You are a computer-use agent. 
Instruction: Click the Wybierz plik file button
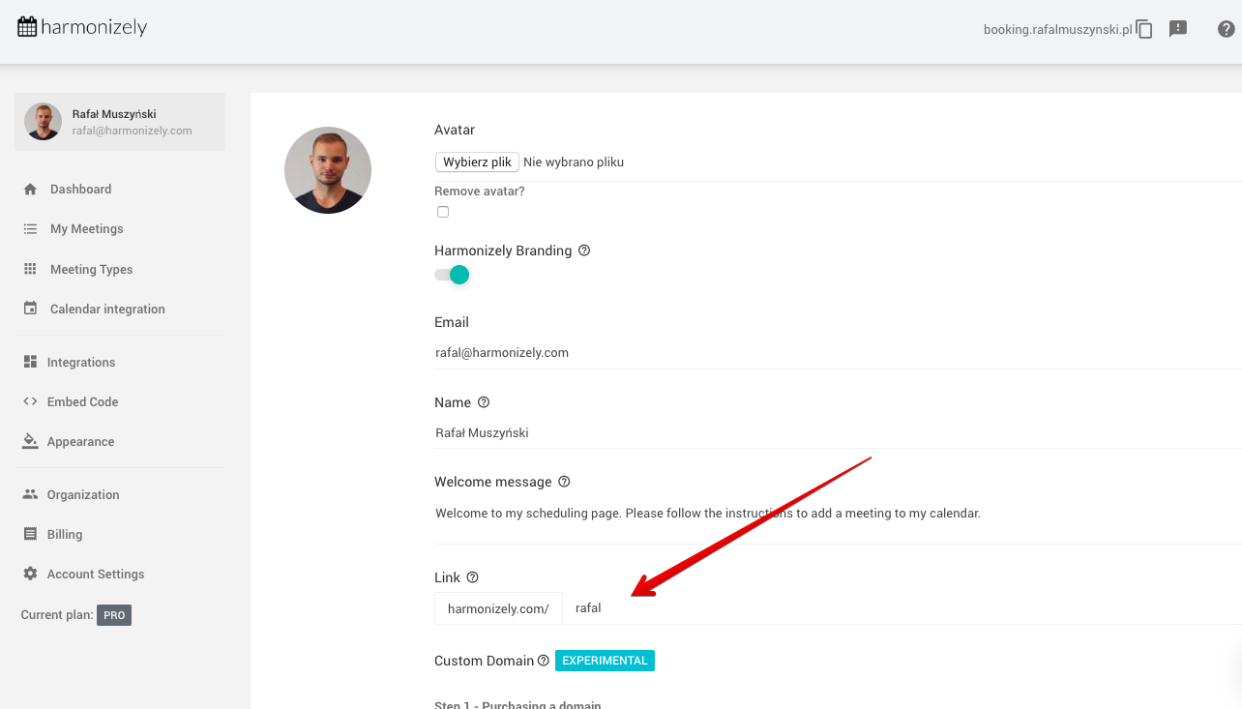point(477,162)
